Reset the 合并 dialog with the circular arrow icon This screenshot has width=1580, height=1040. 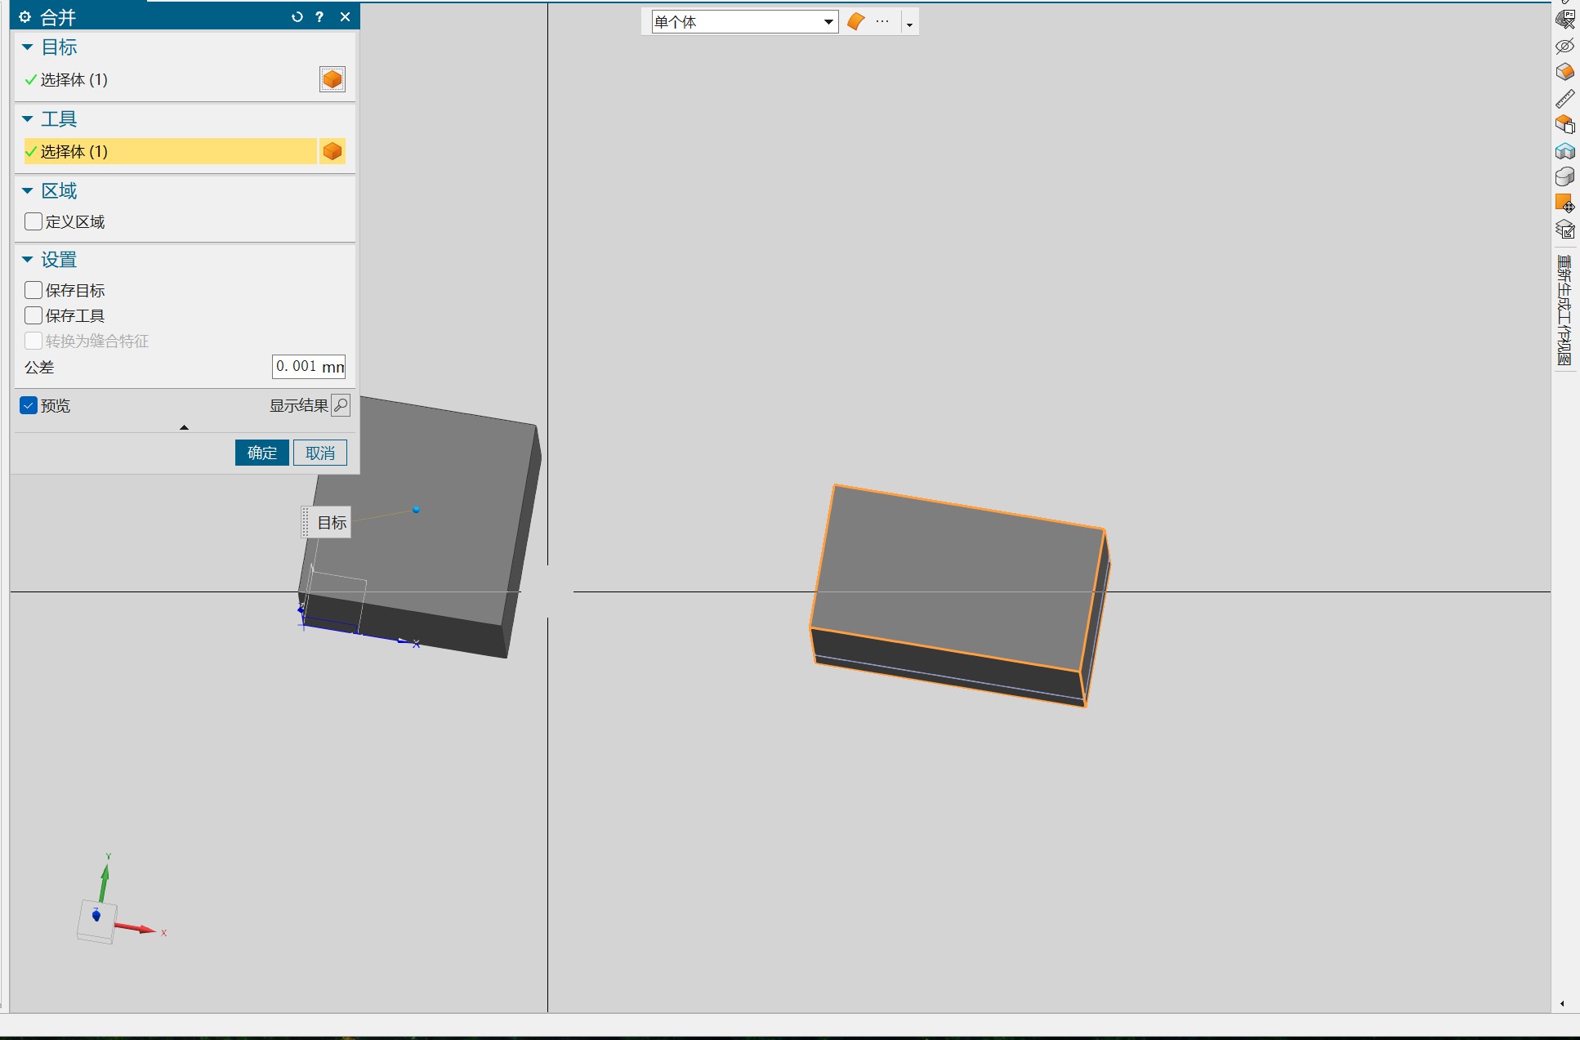coord(297,17)
